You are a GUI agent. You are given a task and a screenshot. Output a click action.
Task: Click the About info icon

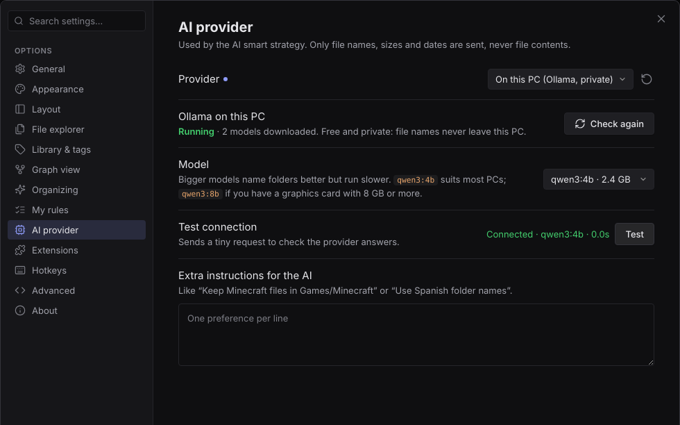[x=20, y=311]
